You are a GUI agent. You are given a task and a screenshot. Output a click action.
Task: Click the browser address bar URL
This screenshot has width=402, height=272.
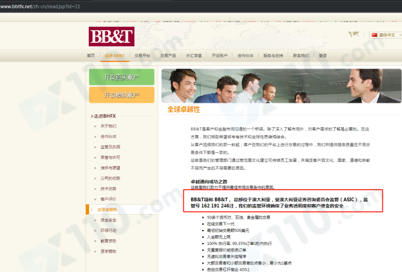pos(40,7)
